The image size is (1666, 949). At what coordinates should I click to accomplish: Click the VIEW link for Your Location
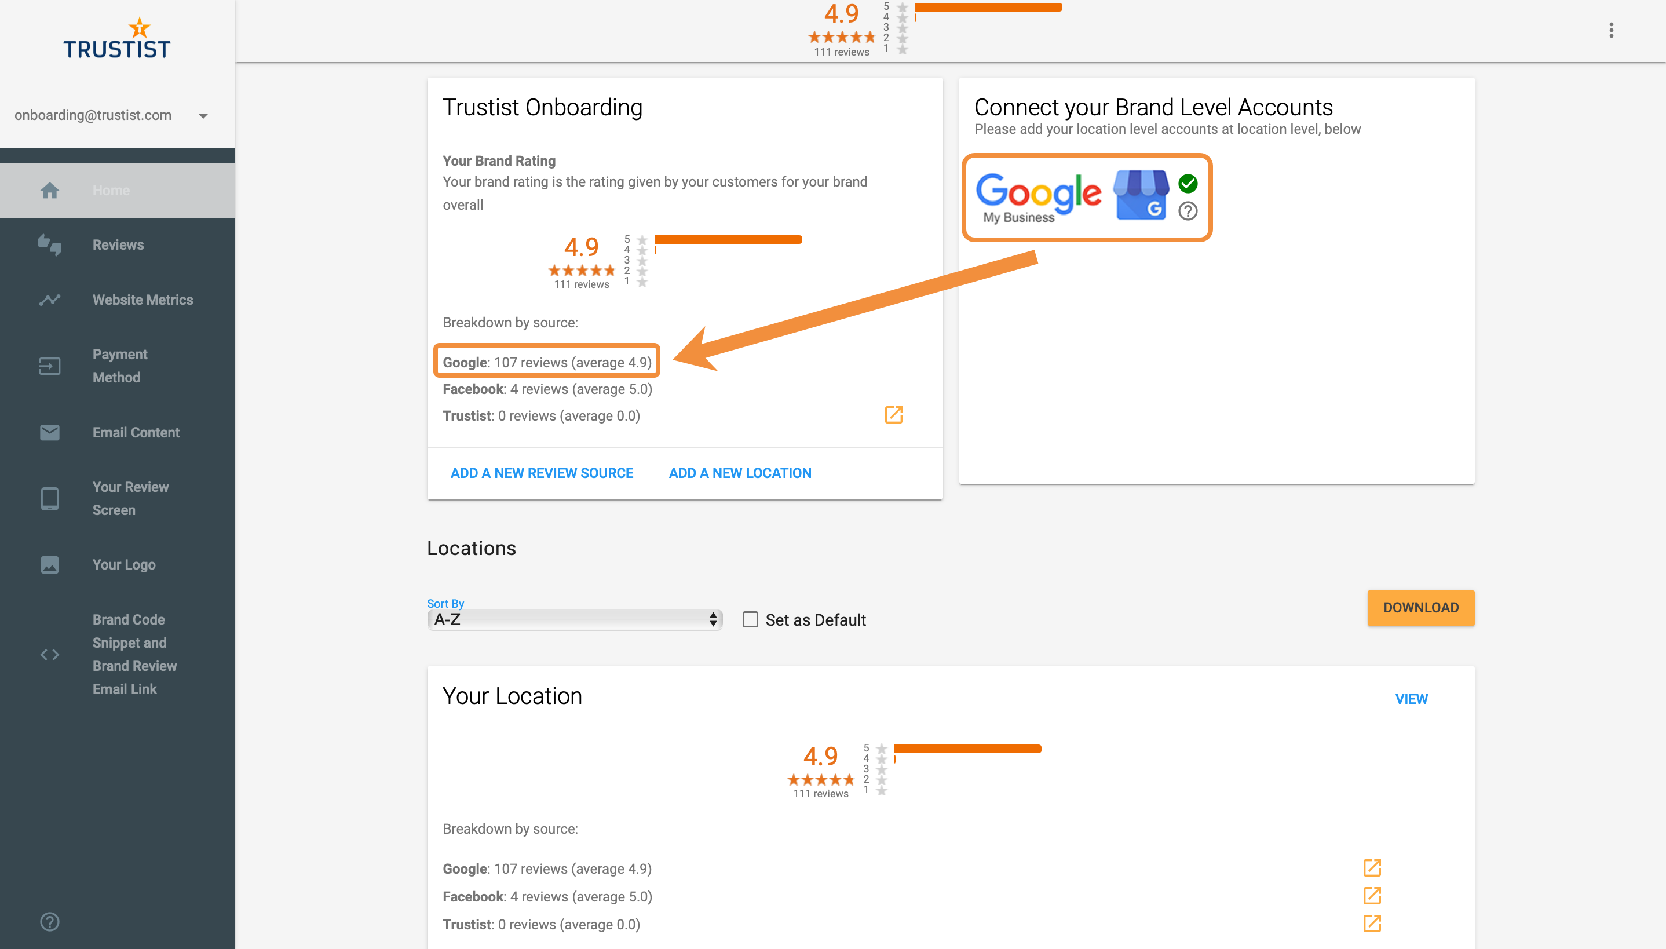tap(1411, 698)
